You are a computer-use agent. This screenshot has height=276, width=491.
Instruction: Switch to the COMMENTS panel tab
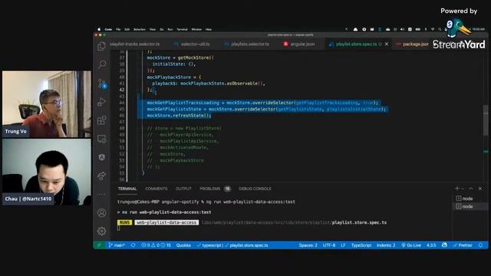pyautogui.click(x=157, y=189)
